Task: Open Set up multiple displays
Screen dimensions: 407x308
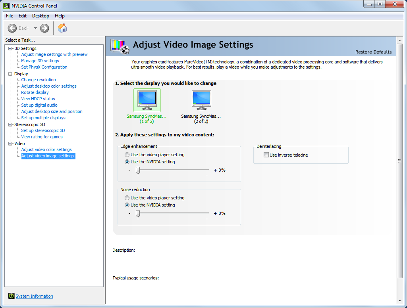Action: click(x=43, y=118)
